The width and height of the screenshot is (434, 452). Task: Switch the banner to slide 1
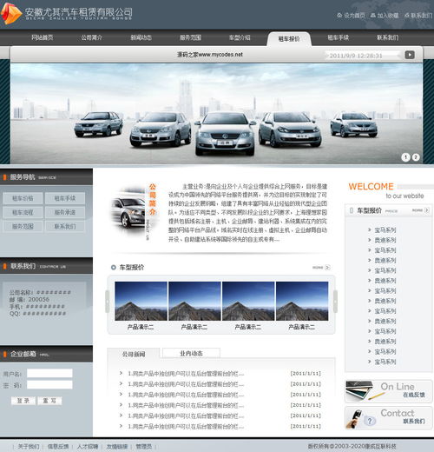(x=405, y=157)
